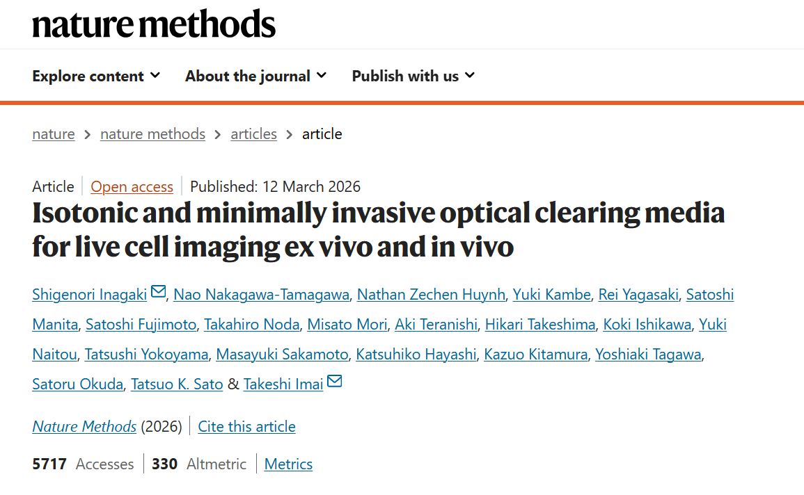Click author name Masayuki Sakamoto

point(282,354)
